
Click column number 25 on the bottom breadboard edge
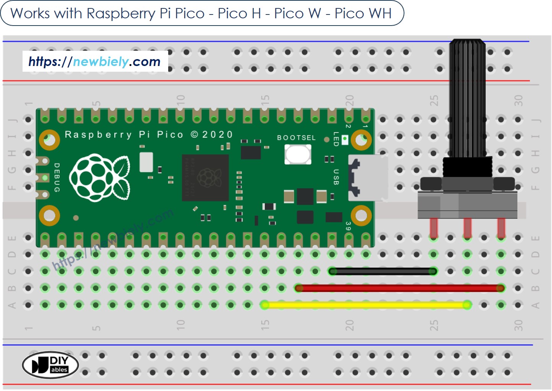[x=434, y=325]
